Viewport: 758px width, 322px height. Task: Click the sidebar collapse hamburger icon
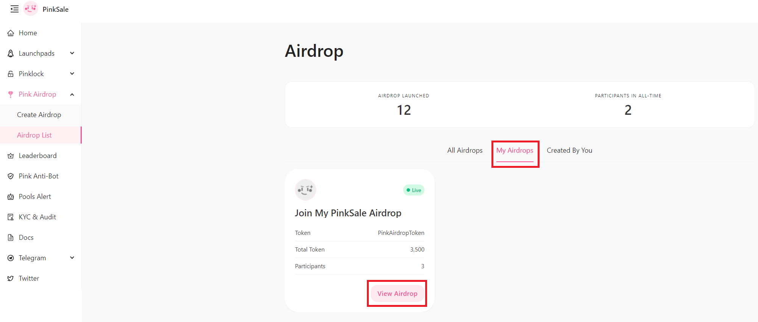coord(14,9)
